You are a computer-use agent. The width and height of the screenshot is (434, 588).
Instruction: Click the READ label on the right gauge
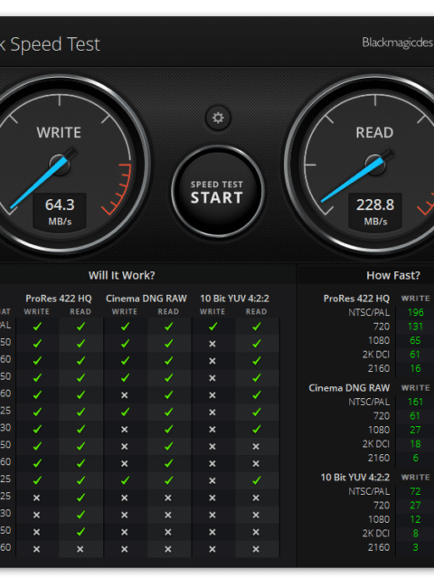374,133
